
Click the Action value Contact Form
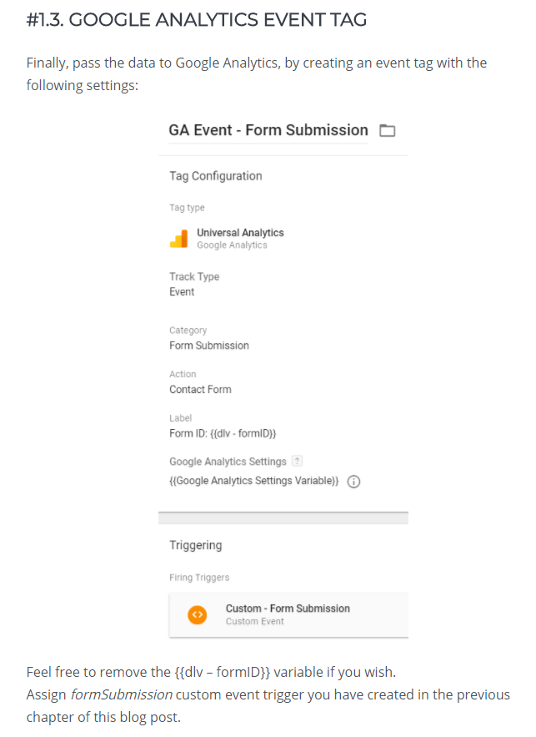[200, 390]
